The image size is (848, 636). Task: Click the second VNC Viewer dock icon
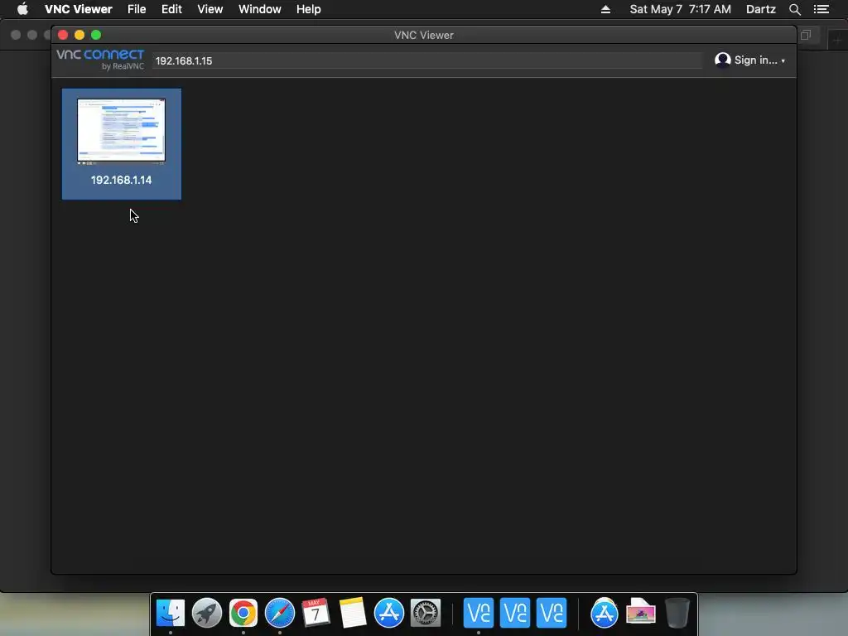[515, 613]
